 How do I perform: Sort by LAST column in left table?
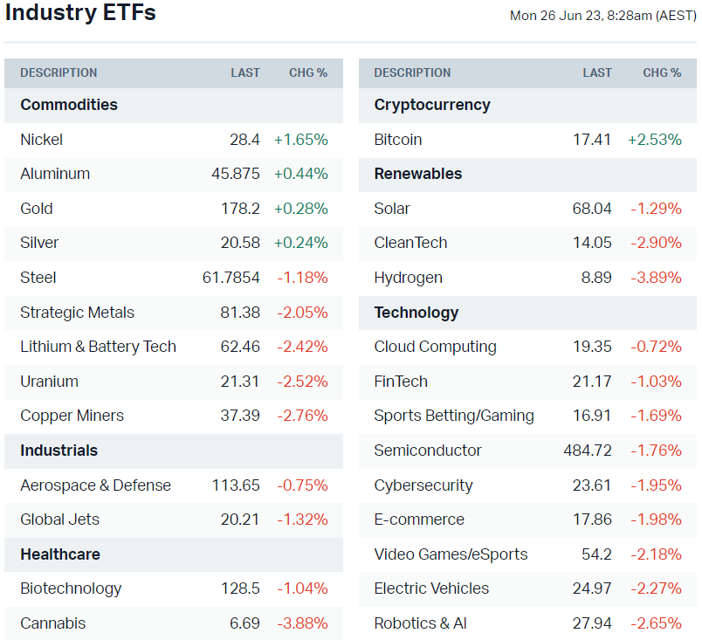tap(245, 72)
